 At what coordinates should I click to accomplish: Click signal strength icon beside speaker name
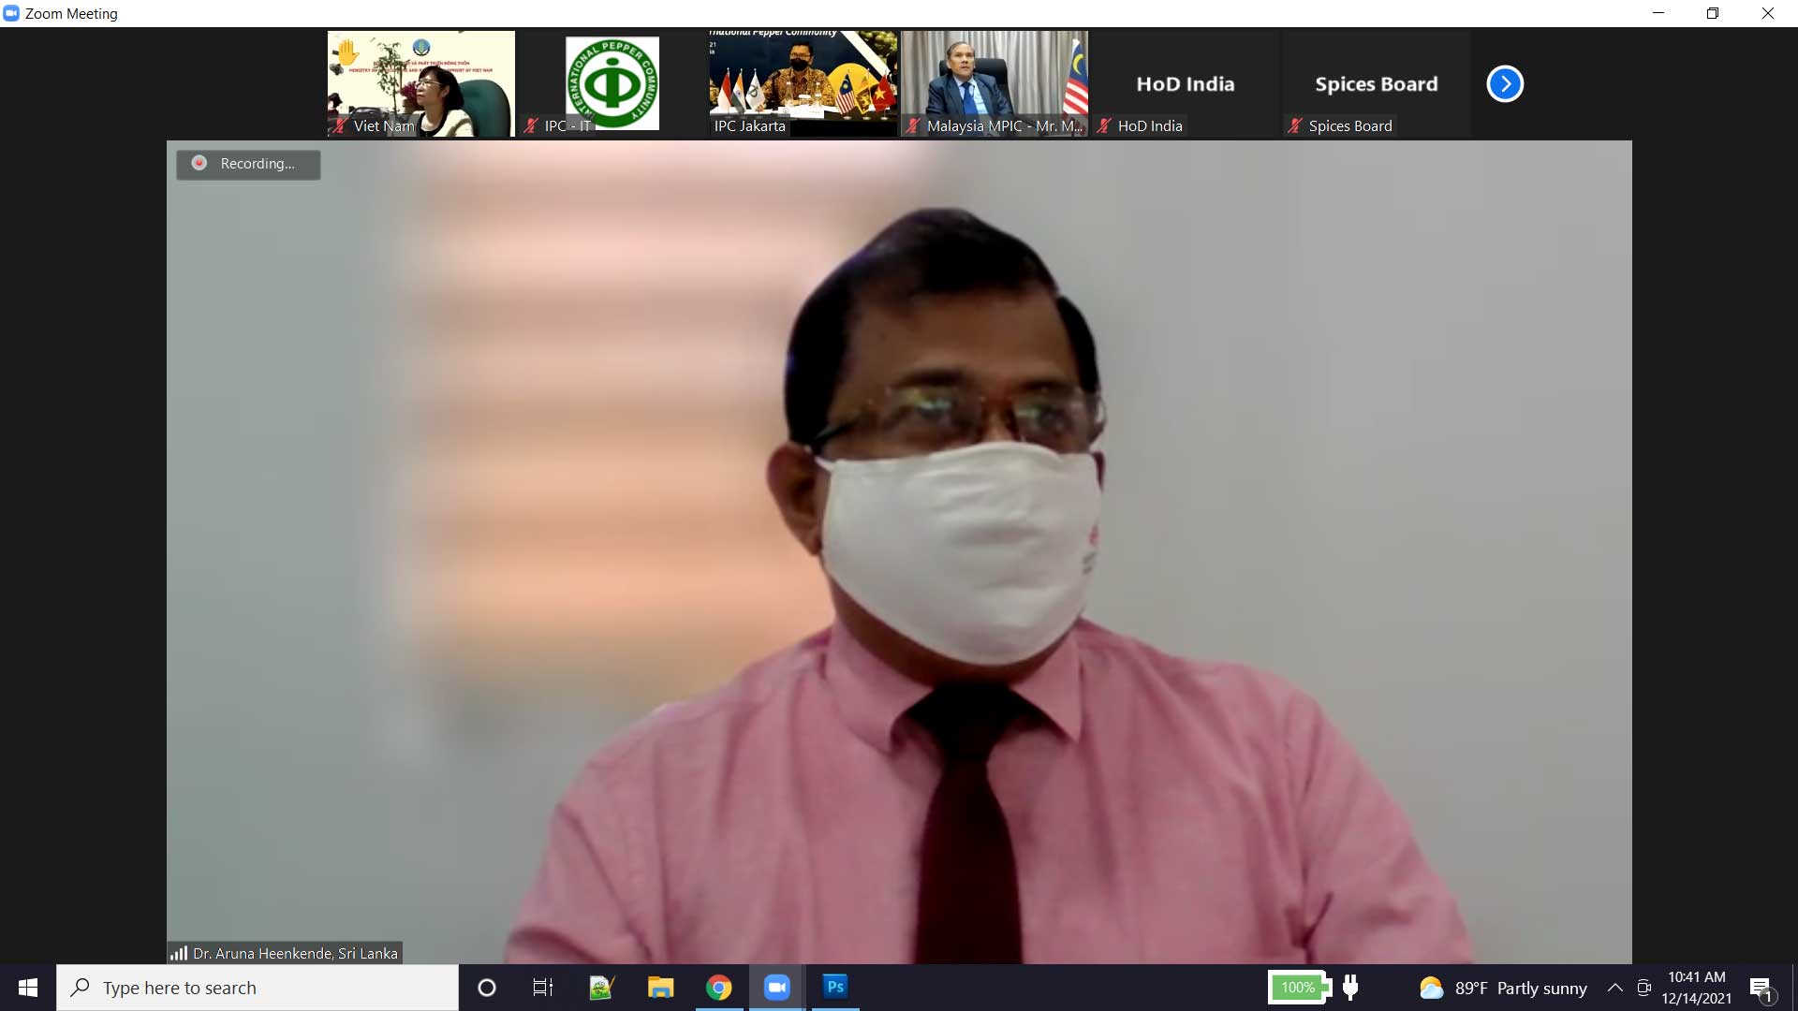179,953
